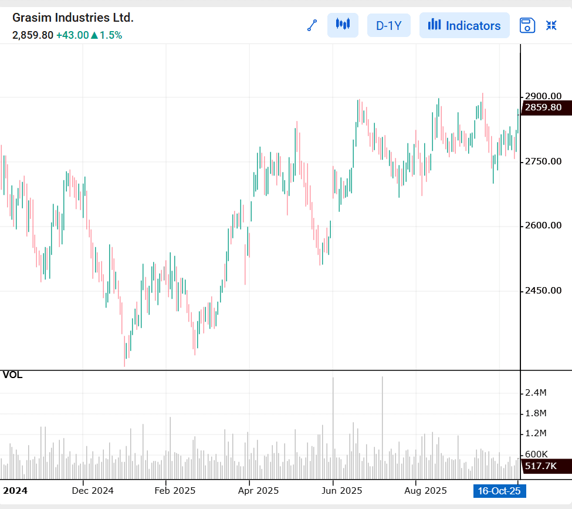The height and width of the screenshot is (509, 572).
Task: Click the VOL panel label
Action: pyautogui.click(x=12, y=375)
